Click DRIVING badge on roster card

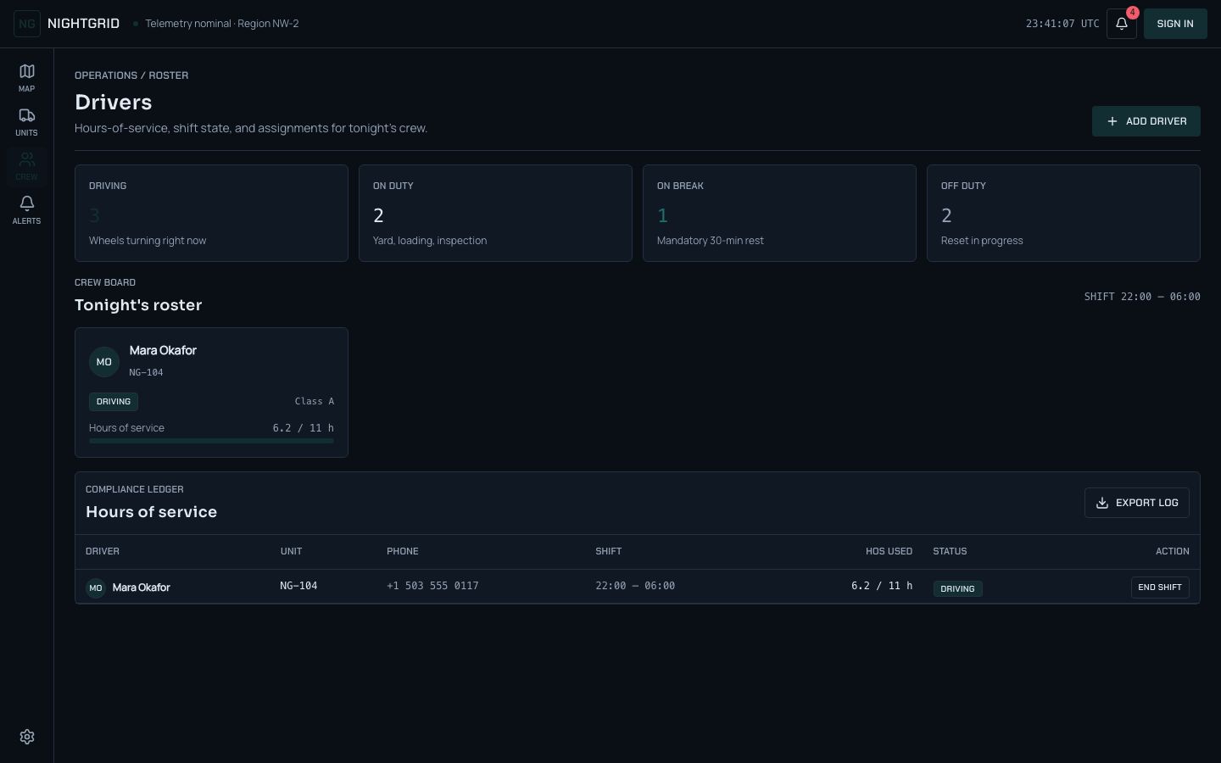[114, 402]
